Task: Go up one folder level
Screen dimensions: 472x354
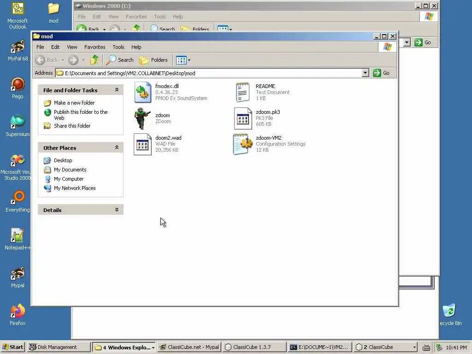Action: pyautogui.click(x=94, y=60)
